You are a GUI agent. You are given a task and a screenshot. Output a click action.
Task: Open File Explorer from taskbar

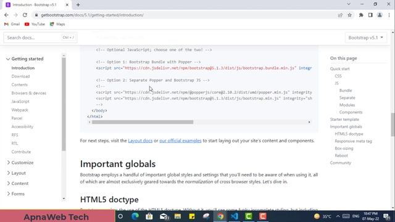point(178,216)
